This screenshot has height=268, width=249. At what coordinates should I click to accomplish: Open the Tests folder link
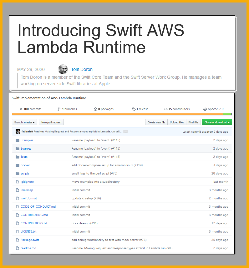pos(24,157)
